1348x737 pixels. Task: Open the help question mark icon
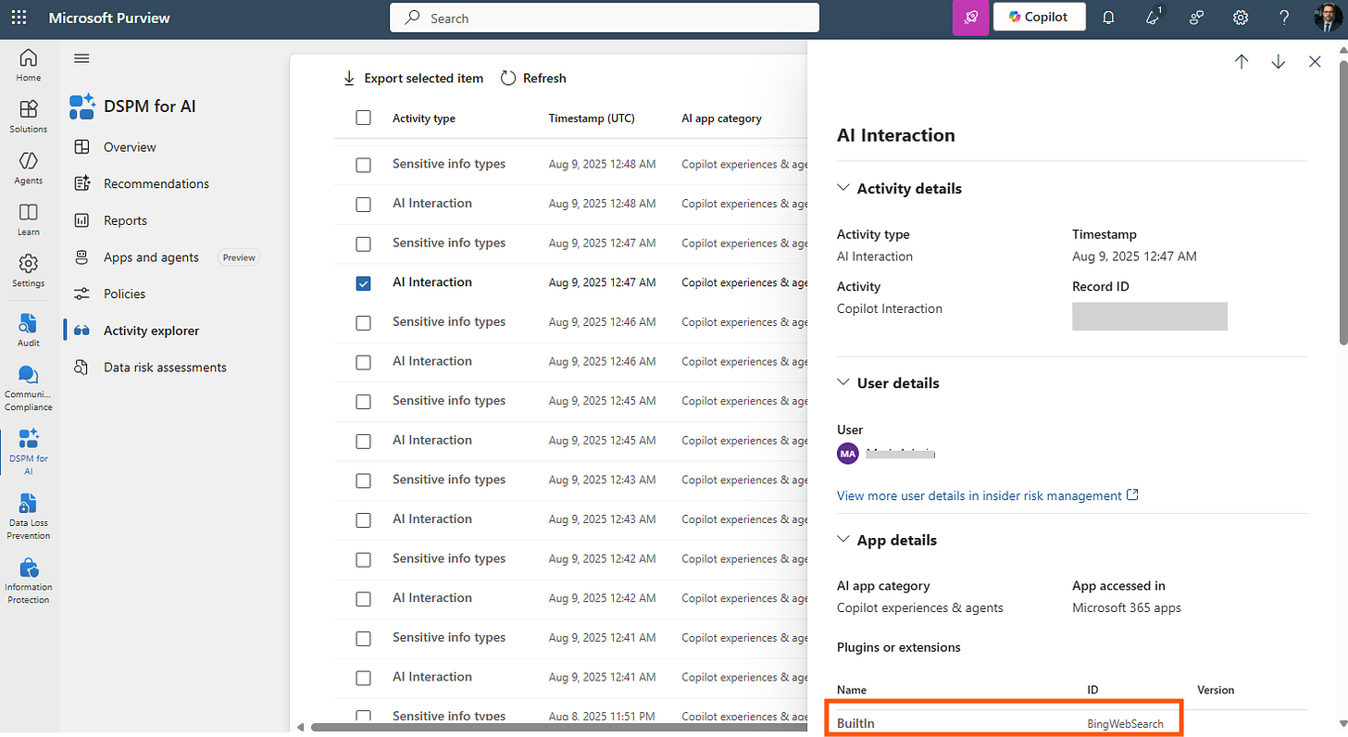tap(1284, 18)
